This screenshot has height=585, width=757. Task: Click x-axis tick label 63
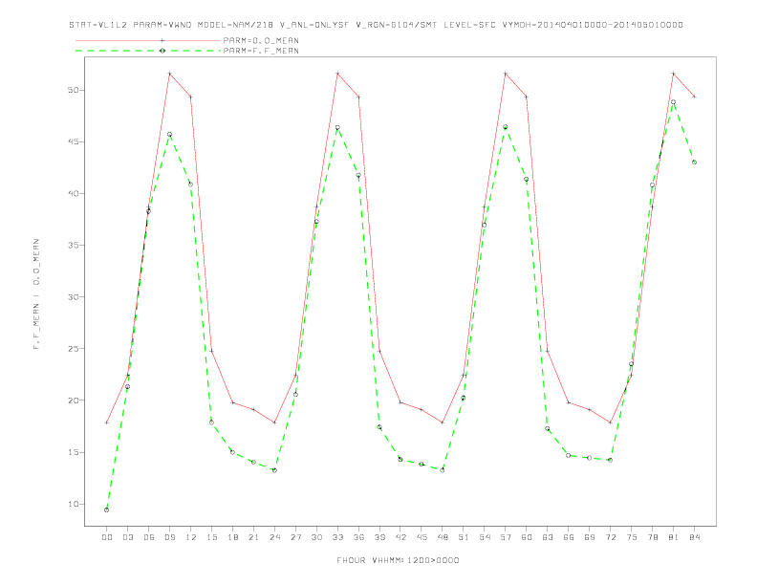coord(548,537)
